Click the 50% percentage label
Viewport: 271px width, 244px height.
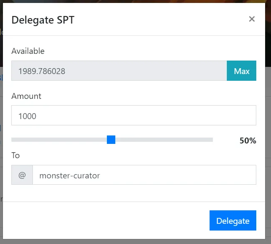pos(248,141)
